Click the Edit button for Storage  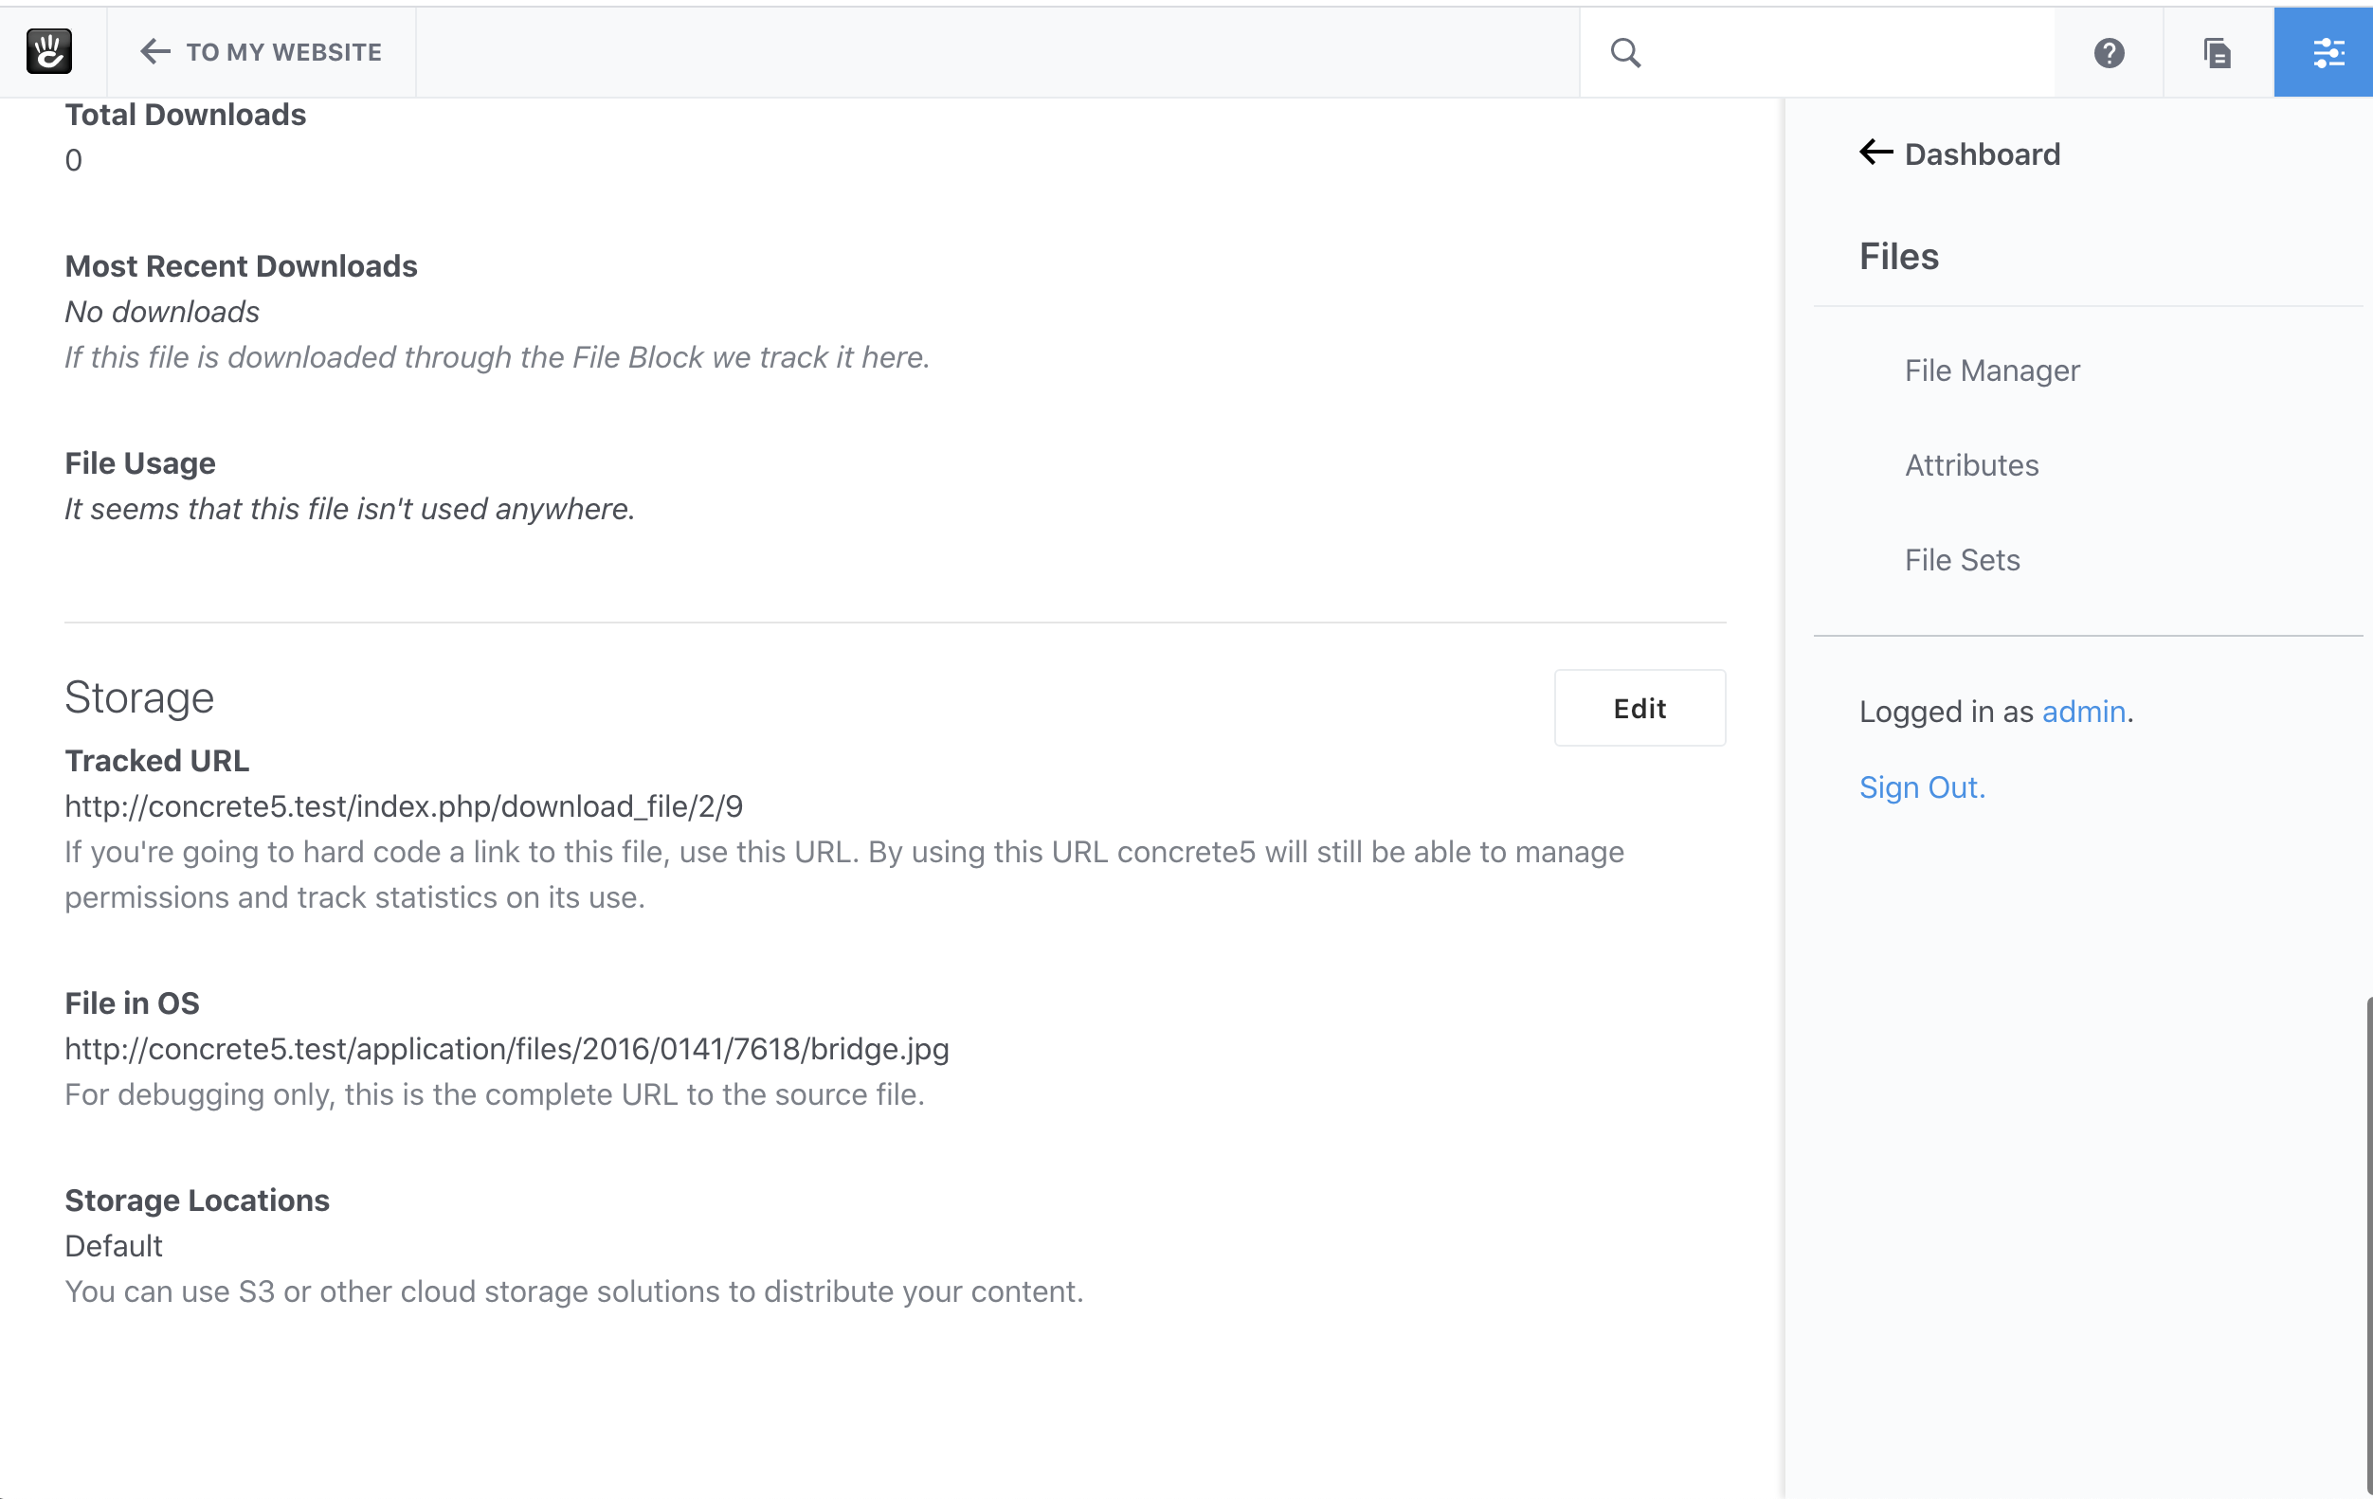(x=1639, y=708)
